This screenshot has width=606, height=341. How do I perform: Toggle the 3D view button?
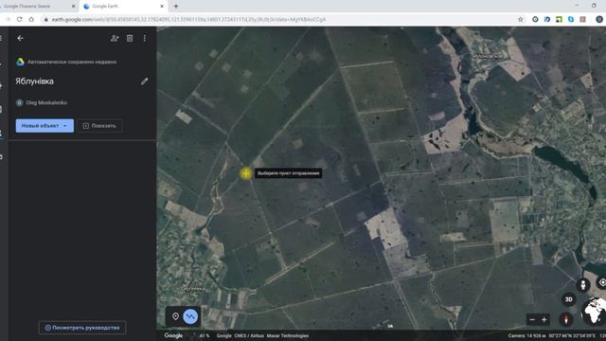(568, 299)
